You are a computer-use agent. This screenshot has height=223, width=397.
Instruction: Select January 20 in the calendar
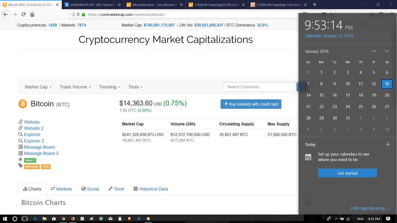point(387,95)
